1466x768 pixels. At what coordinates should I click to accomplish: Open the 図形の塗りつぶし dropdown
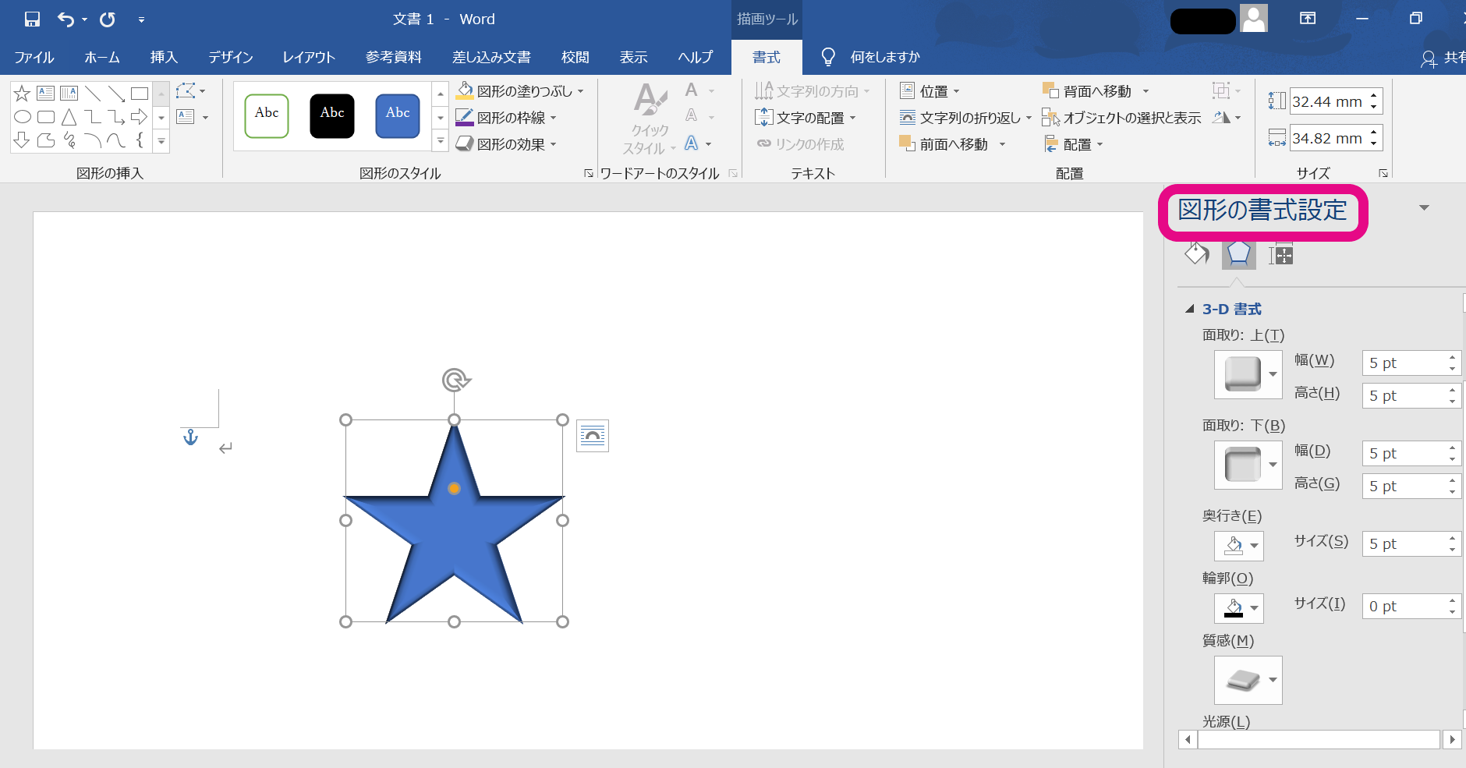(519, 91)
